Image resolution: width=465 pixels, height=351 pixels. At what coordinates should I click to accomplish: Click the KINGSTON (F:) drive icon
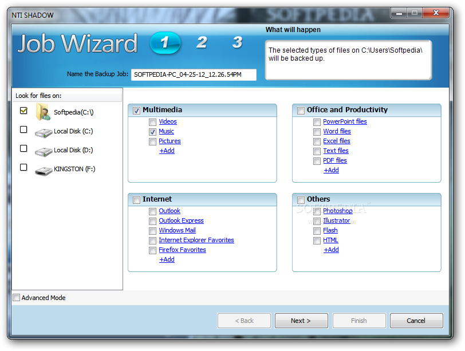click(x=44, y=171)
